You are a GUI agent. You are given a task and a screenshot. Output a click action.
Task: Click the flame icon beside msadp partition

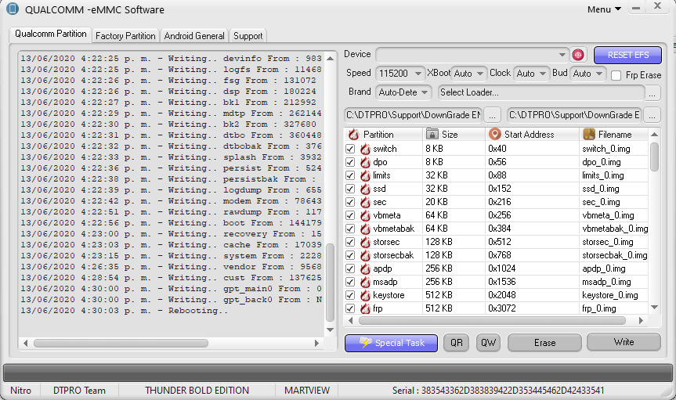[x=365, y=282]
